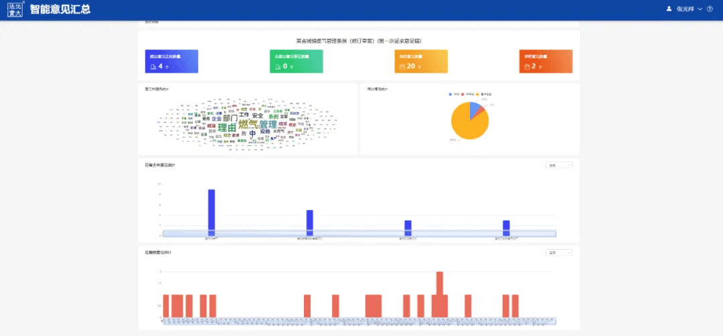Click the envelope icon in yellow card
This screenshot has height=336, width=723.
click(402, 66)
